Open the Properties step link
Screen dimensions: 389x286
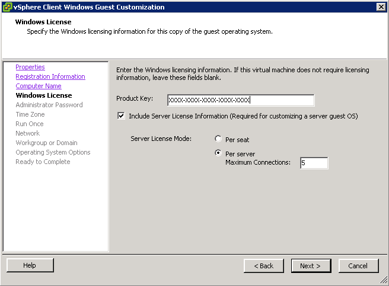click(x=30, y=67)
